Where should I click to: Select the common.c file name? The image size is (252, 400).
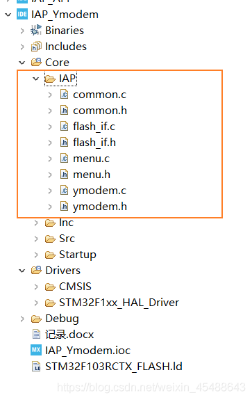point(99,95)
